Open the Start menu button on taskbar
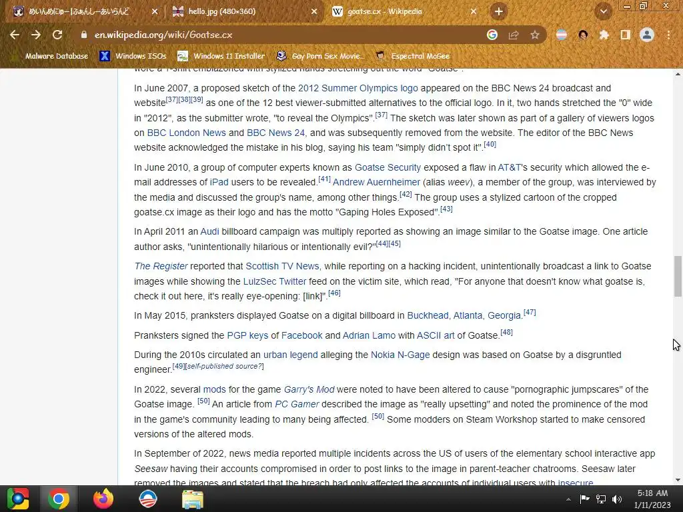This screenshot has height=512, width=683. pos(18,499)
